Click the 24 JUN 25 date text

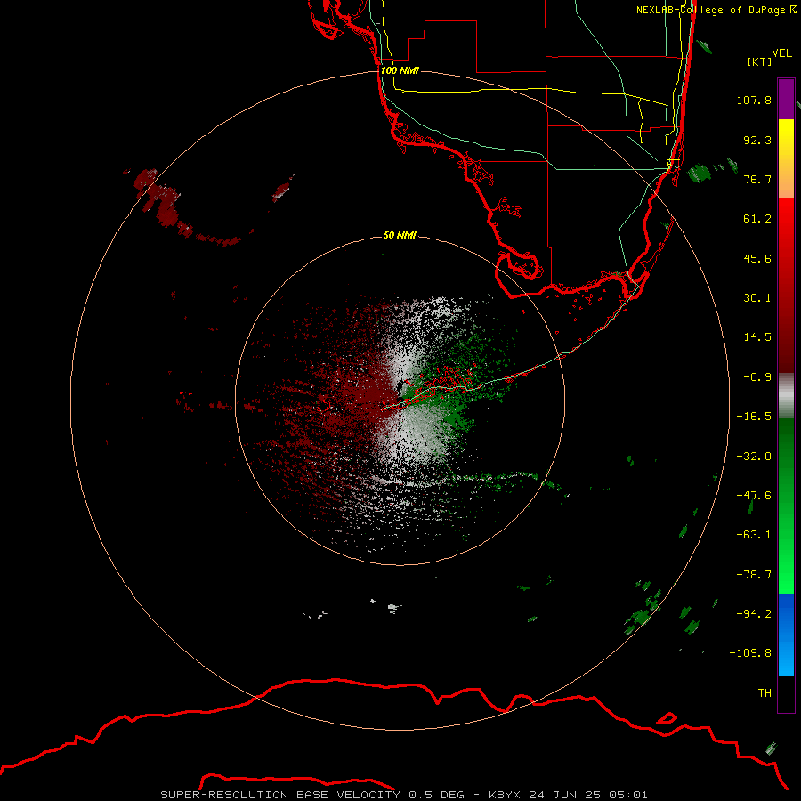coord(566,795)
